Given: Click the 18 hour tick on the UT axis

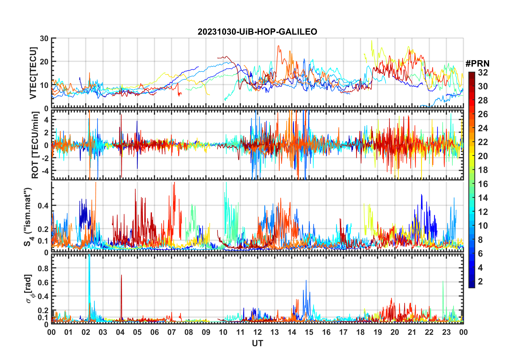Looking at the screenshot, I should pos(360,332).
